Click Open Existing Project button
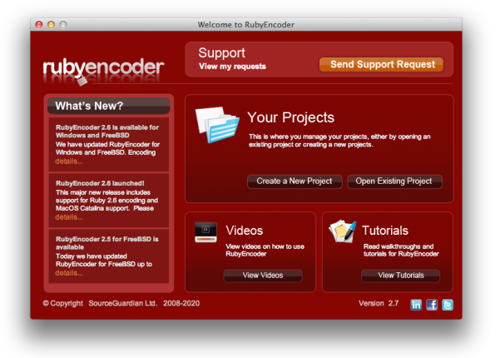The height and width of the screenshot is (358, 500). click(x=394, y=181)
